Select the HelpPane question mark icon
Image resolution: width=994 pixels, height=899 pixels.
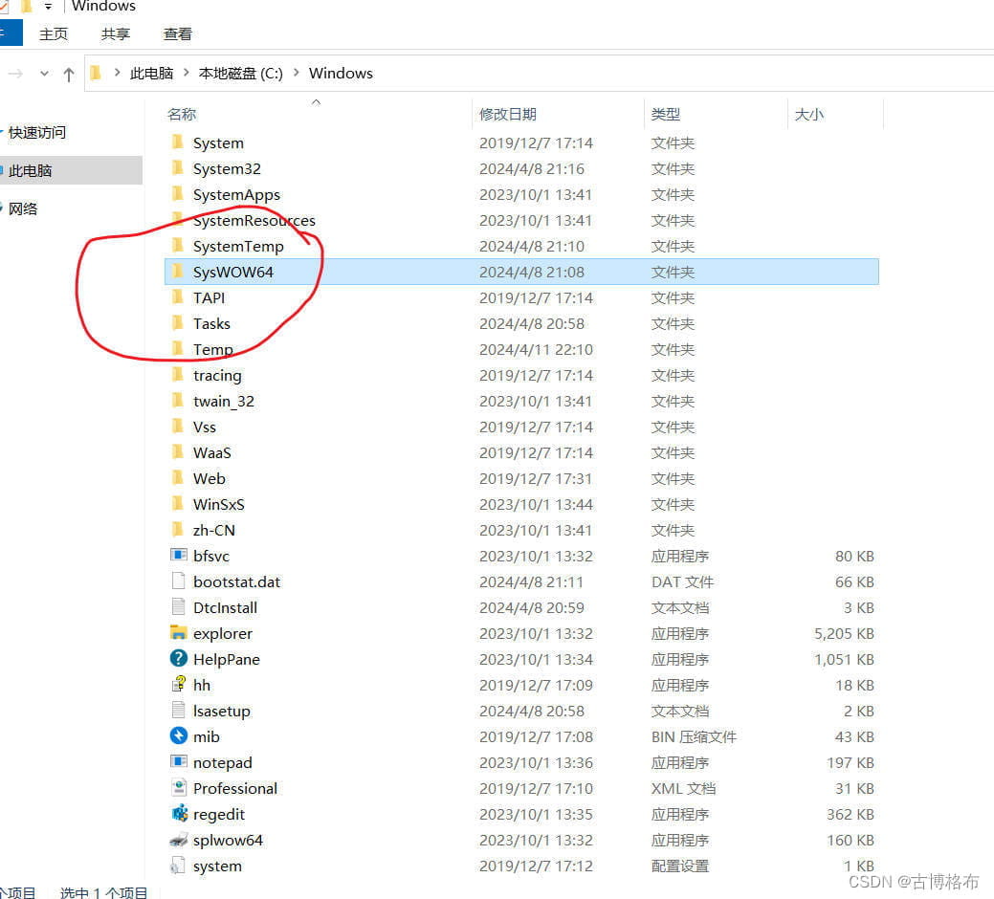pos(179,658)
